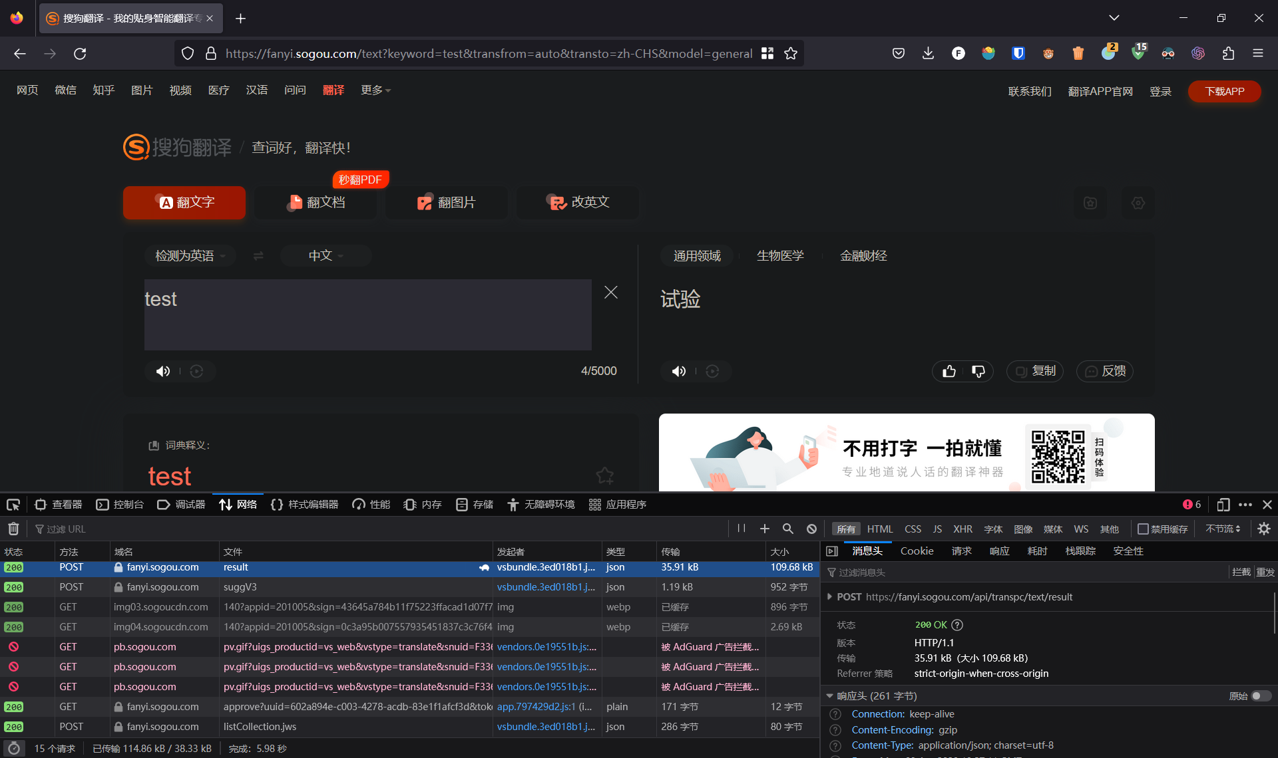
Task: Select the 生物医学 domain option
Action: 780,256
